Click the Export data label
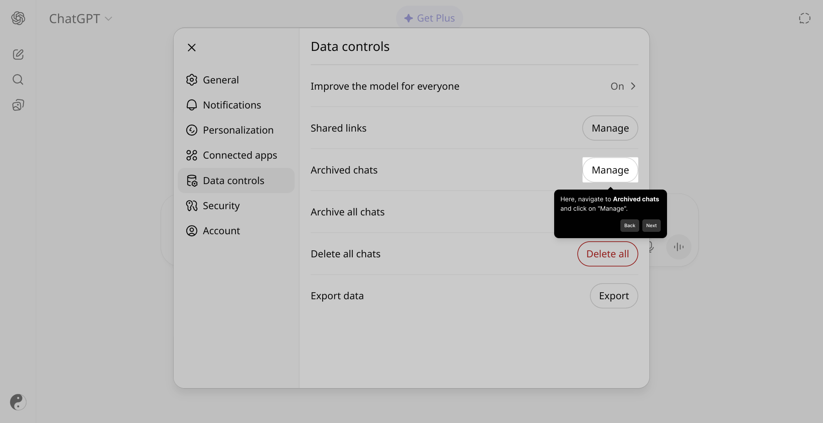 click(x=337, y=296)
